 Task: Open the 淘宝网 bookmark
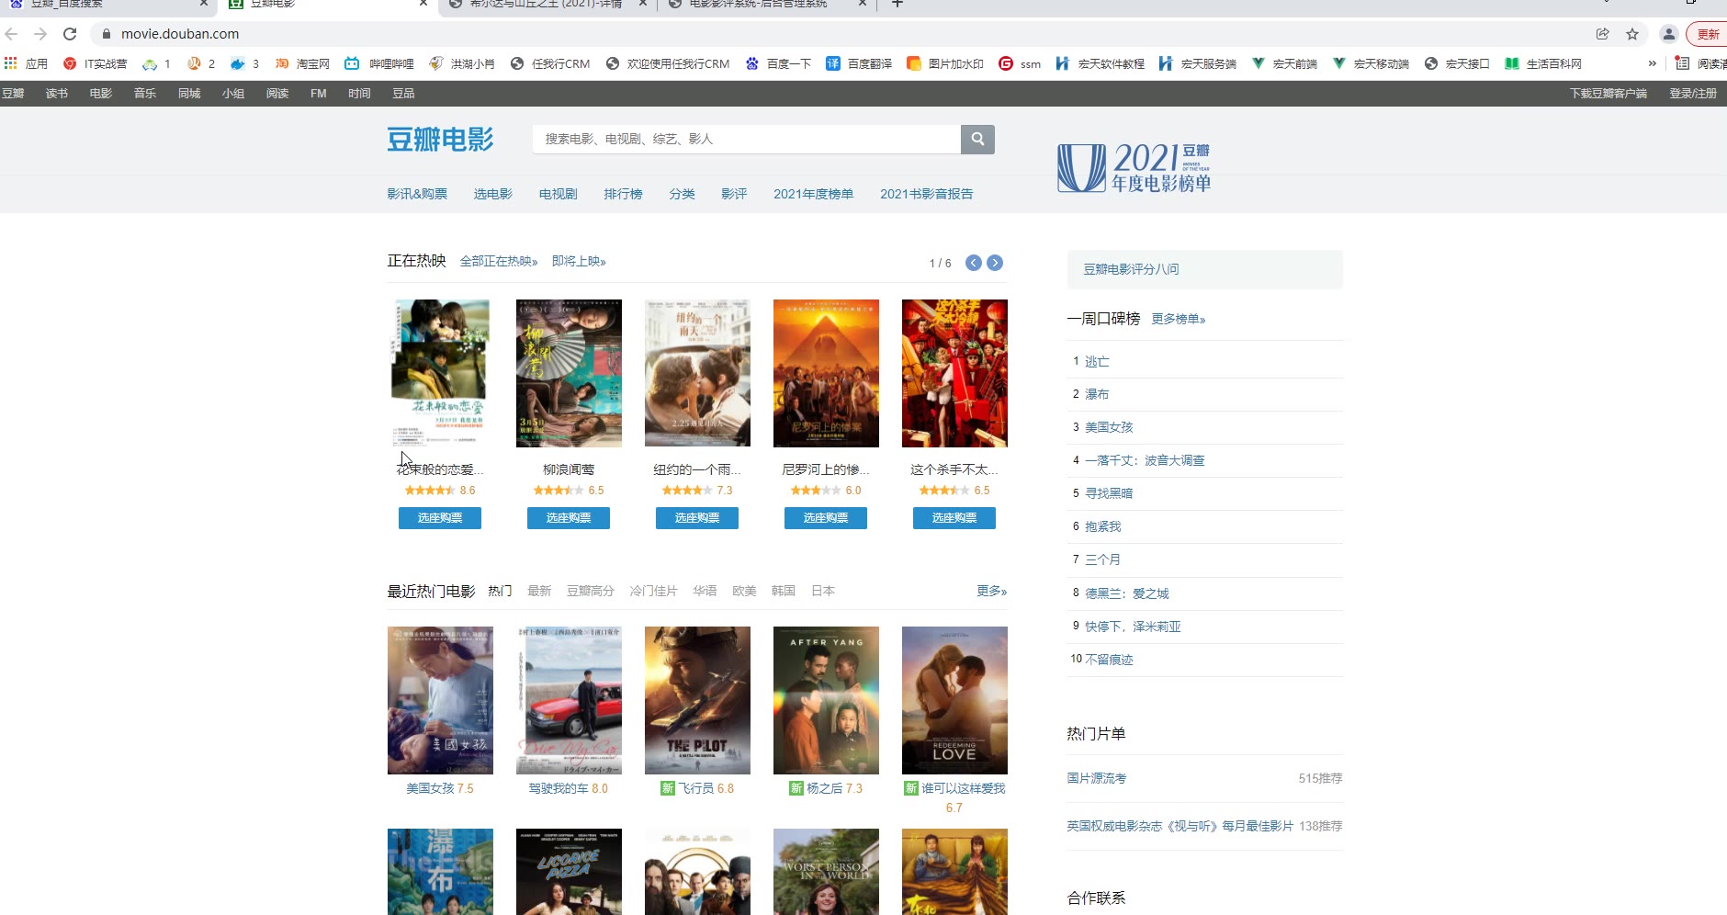303,63
